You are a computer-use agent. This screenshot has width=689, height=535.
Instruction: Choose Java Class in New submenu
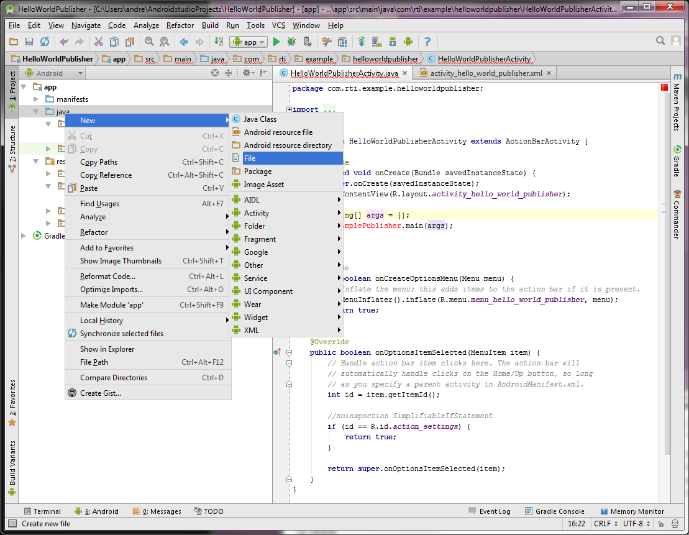tap(286, 119)
